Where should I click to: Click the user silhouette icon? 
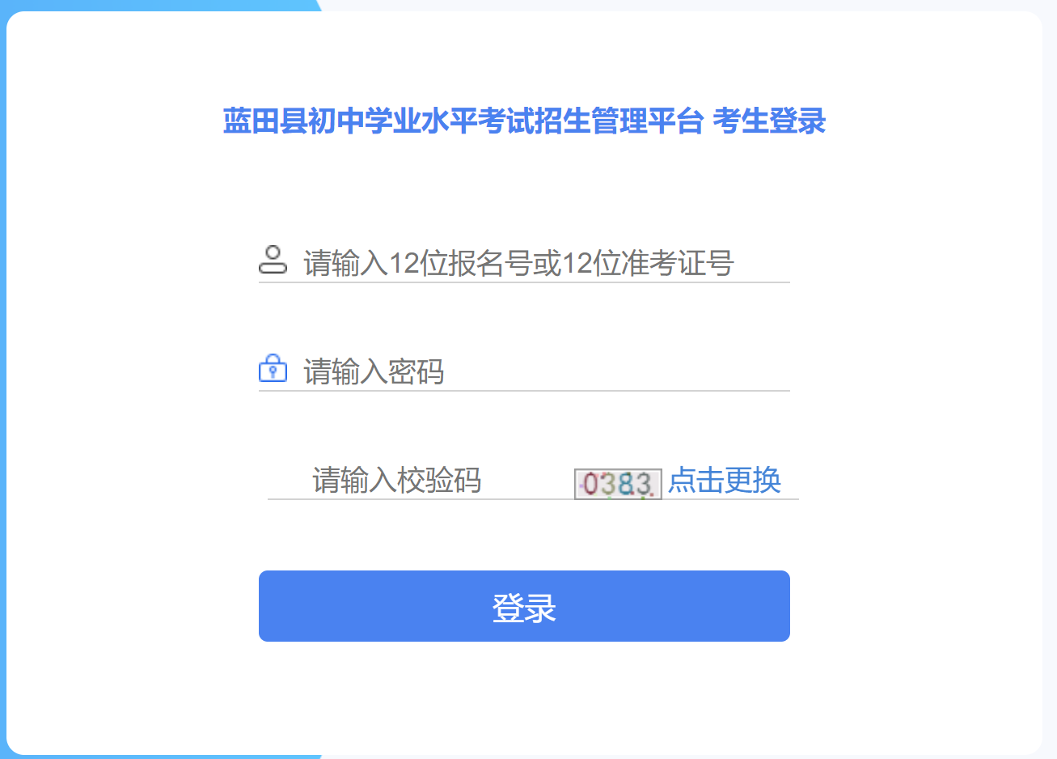(x=273, y=260)
